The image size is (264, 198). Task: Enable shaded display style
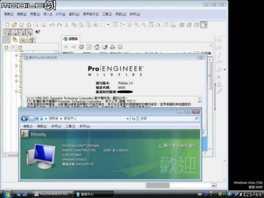[204, 25]
